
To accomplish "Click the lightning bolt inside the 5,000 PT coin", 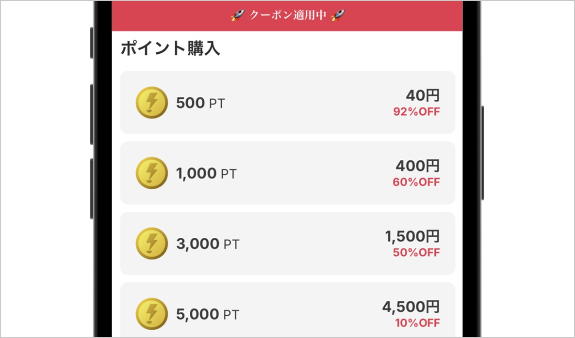I will [x=151, y=313].
